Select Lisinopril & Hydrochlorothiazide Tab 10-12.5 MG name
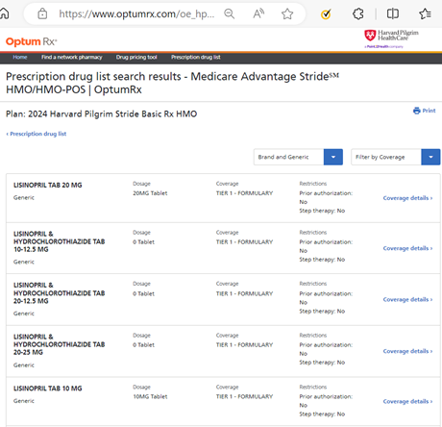Screen dimensions: 442x427 click(x=60, y=241)
